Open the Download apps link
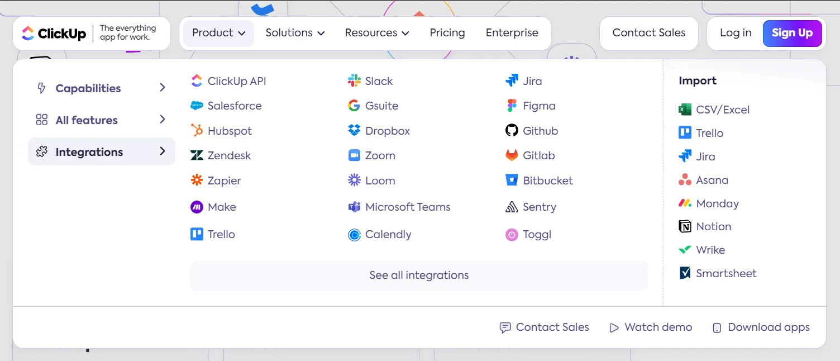840x361 pixels. coord(761,327)
